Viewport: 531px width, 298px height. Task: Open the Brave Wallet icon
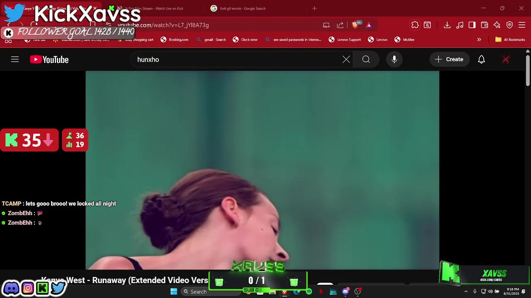pos(485,25)
